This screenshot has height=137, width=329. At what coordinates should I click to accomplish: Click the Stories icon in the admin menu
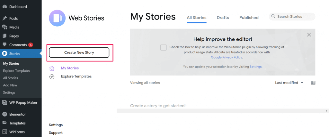(x=4, y=53)
